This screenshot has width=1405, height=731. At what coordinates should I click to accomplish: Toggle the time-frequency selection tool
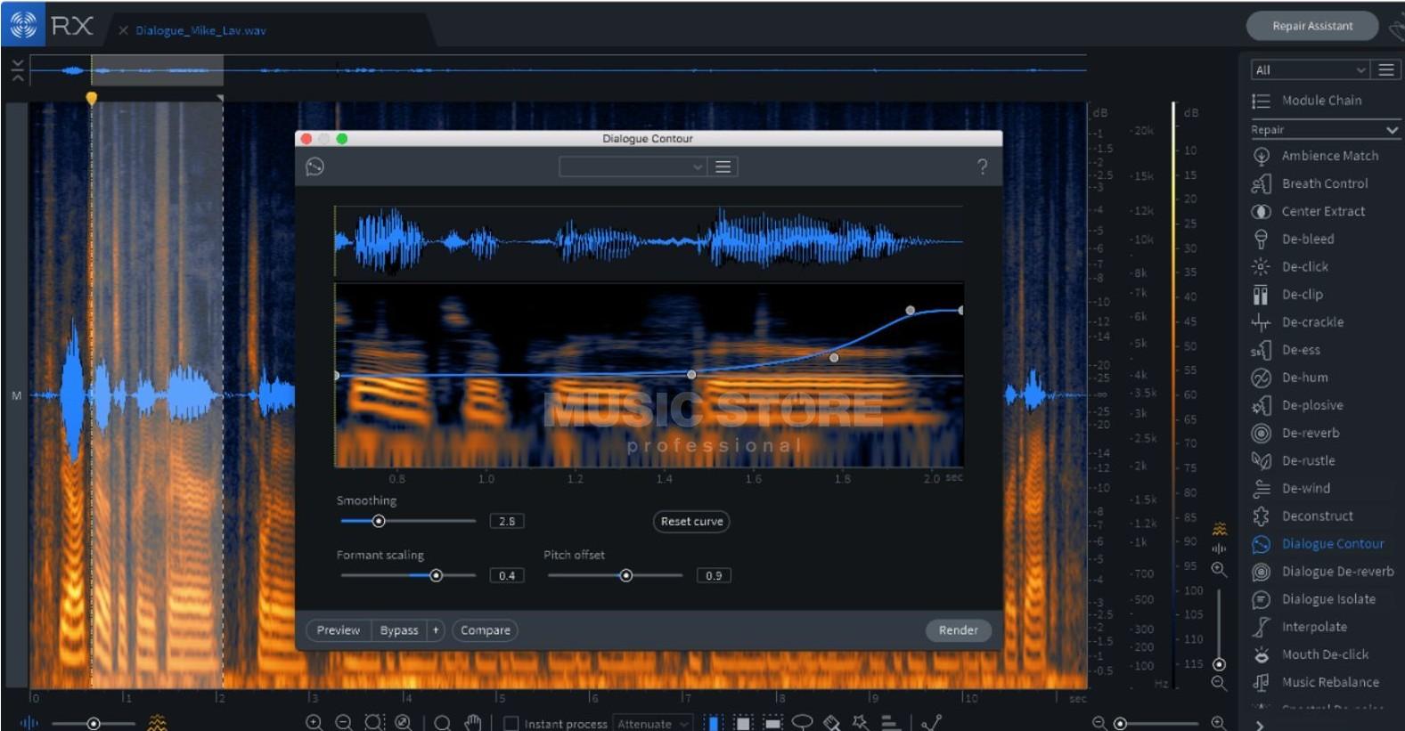(x=743, y=722)
